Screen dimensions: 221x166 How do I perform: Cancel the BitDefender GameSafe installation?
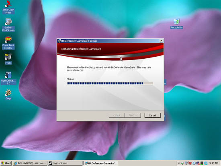point(152,115)
